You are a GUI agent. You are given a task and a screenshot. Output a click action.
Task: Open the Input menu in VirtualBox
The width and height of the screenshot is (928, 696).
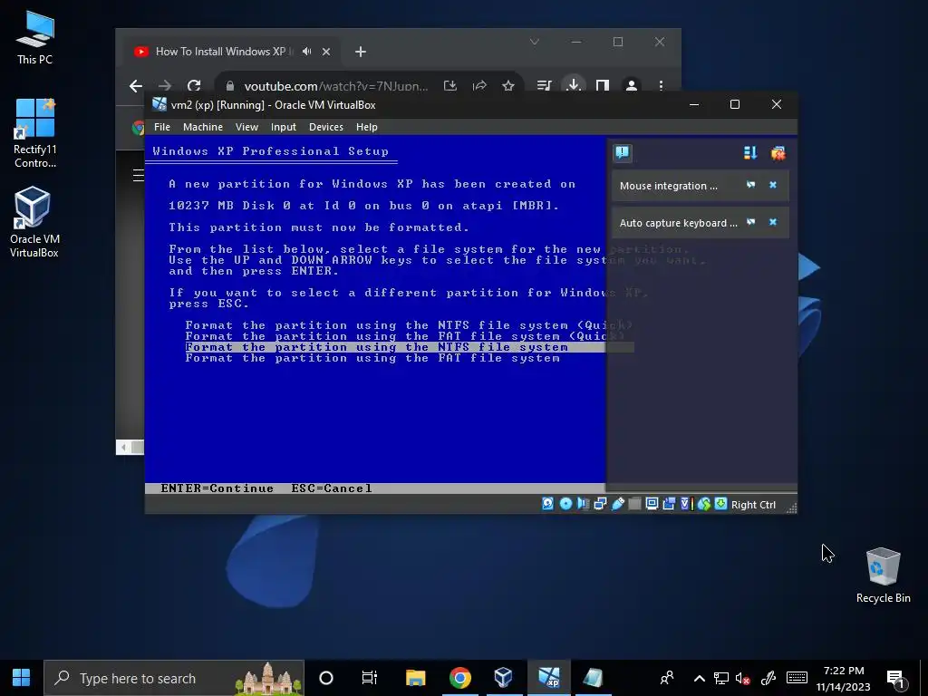coord(283,127)
